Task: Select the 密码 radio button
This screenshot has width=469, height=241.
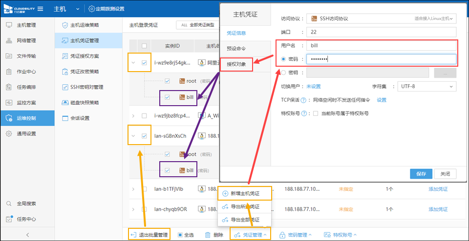Action: coord(285,59)
